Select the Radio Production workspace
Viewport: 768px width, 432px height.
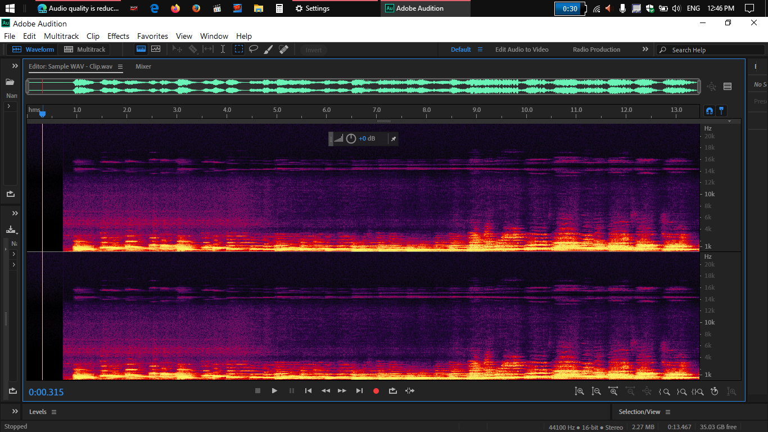pyautogui.click(x=597, y=49)
